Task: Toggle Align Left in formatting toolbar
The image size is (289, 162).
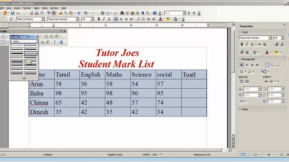Action: pos(116,19)
